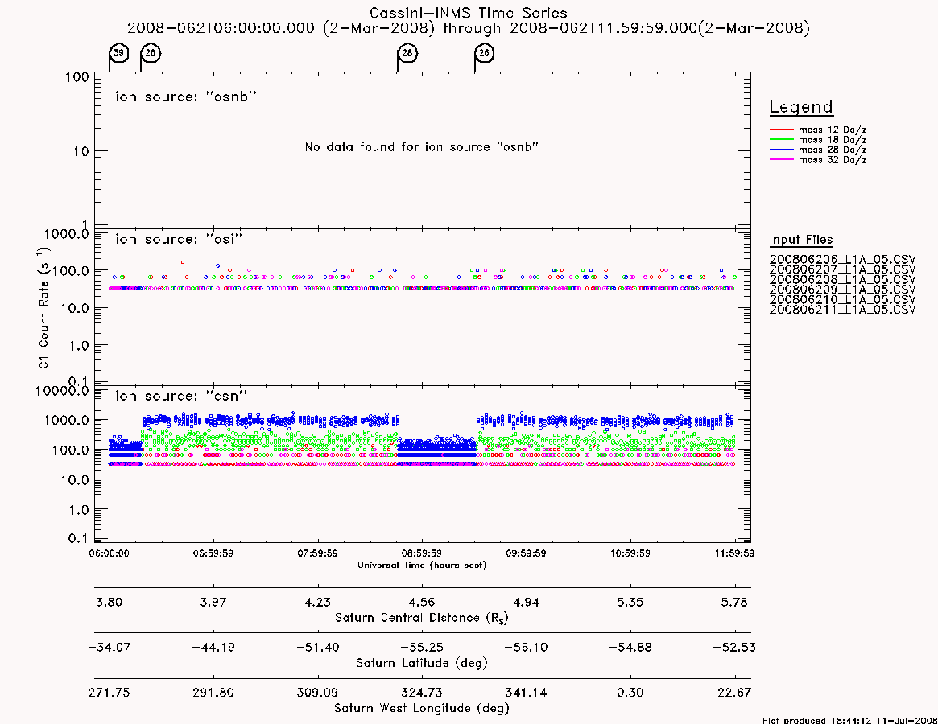Viewport: 938px width, 724px height.
Task: Select the distance value 4.56
Action: click(x=422, y=602)
